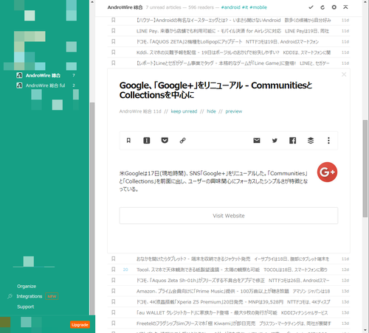Bookmark the au WALLET article row
Viewport: 369px width, 333px height.
(x=114, y=312)
